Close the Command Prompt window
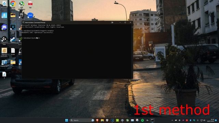This screenshot has width=219, height=123. point(131,23)
